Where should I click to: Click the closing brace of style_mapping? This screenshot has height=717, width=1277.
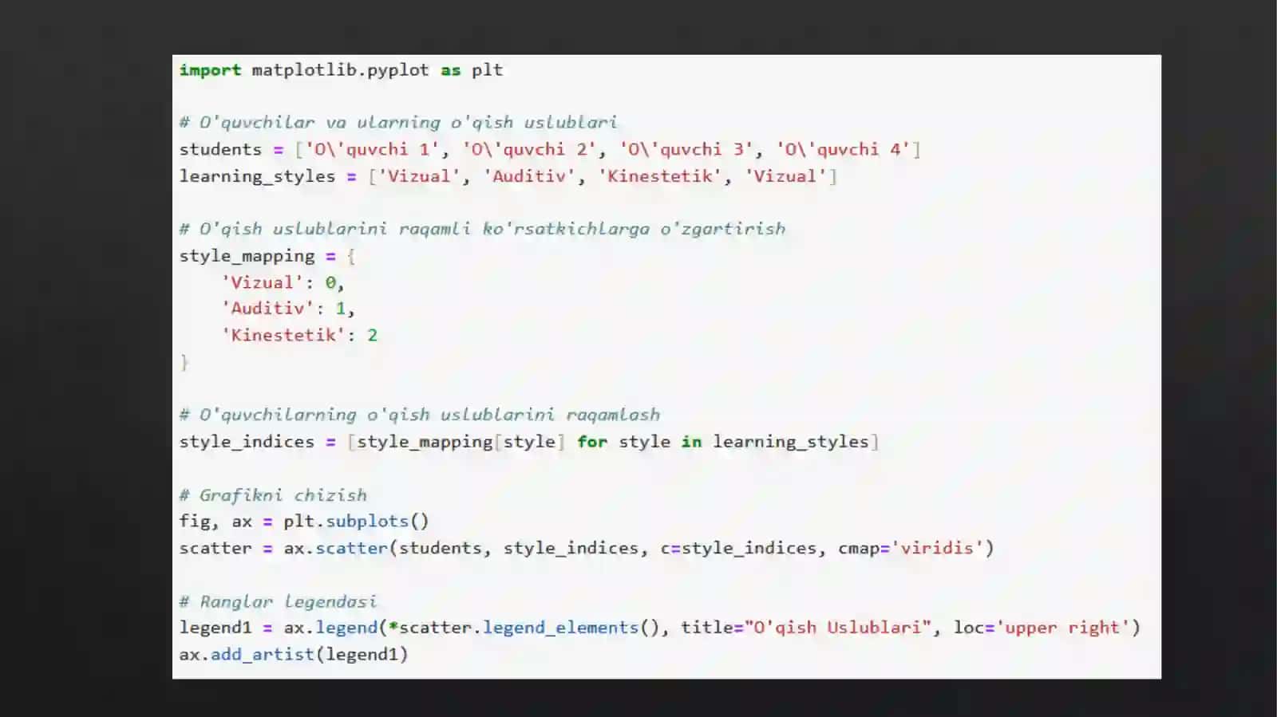[184, 362]
